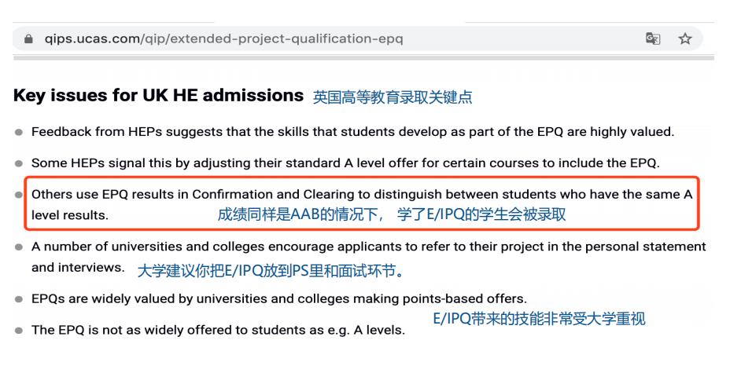Click the bullet about points-based offers
The image size is (741, 373).
point(278,298)
